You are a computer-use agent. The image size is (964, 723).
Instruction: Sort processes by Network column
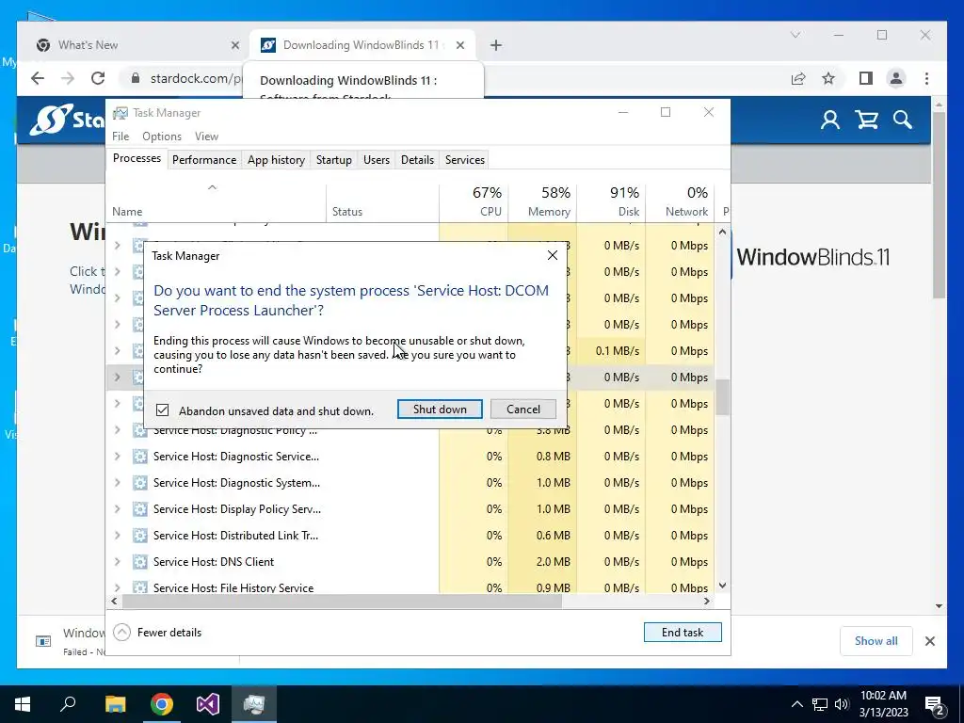[x=680, y=202]
